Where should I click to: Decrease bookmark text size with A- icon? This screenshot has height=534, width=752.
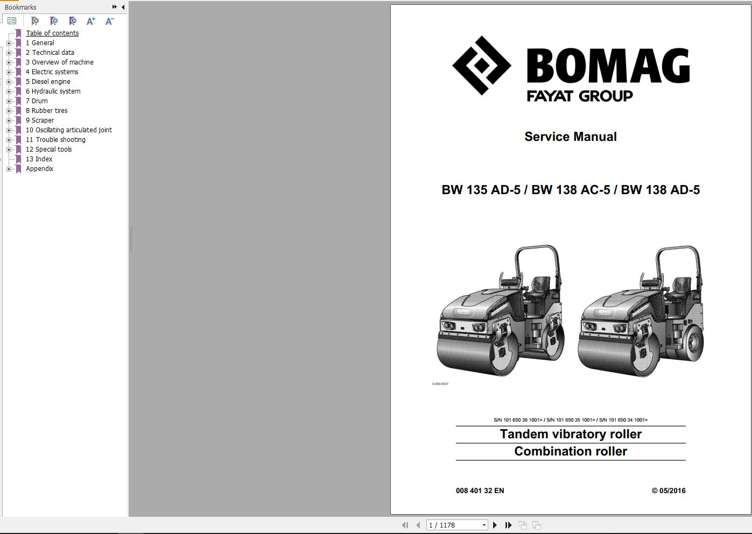(109, 20)
